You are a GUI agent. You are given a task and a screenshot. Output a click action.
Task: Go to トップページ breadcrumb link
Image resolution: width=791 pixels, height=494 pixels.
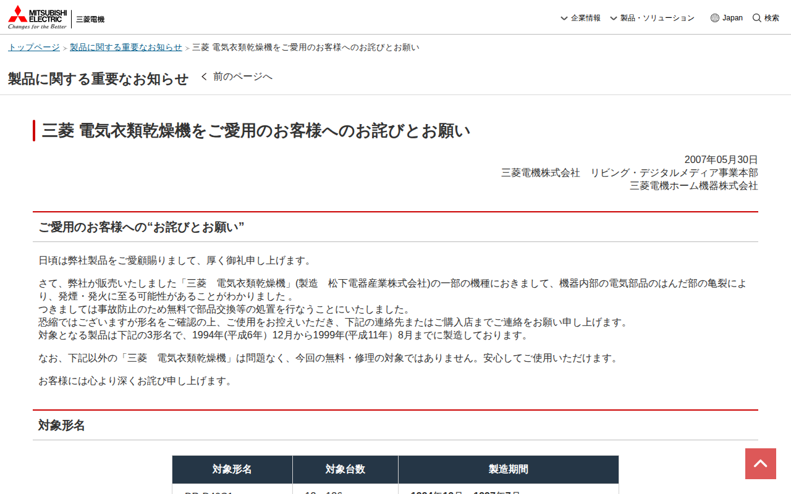tap(34, 48)
